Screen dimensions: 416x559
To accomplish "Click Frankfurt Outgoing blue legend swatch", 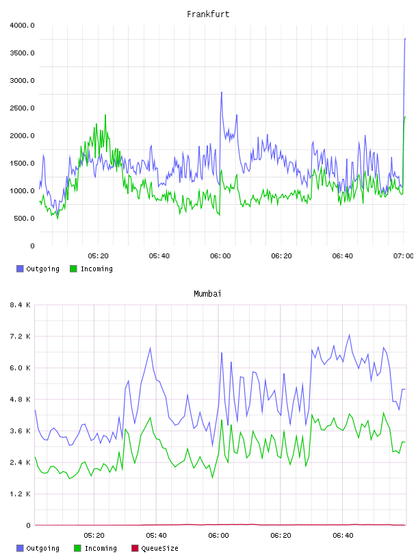I will (20, 269).
